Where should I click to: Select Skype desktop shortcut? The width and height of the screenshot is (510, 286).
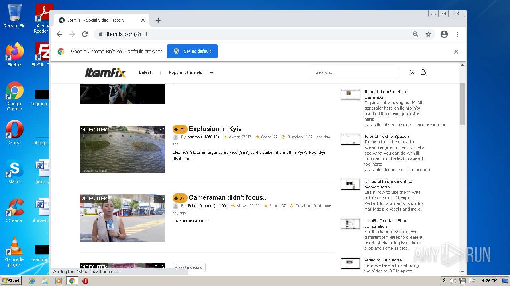[14, 172]
